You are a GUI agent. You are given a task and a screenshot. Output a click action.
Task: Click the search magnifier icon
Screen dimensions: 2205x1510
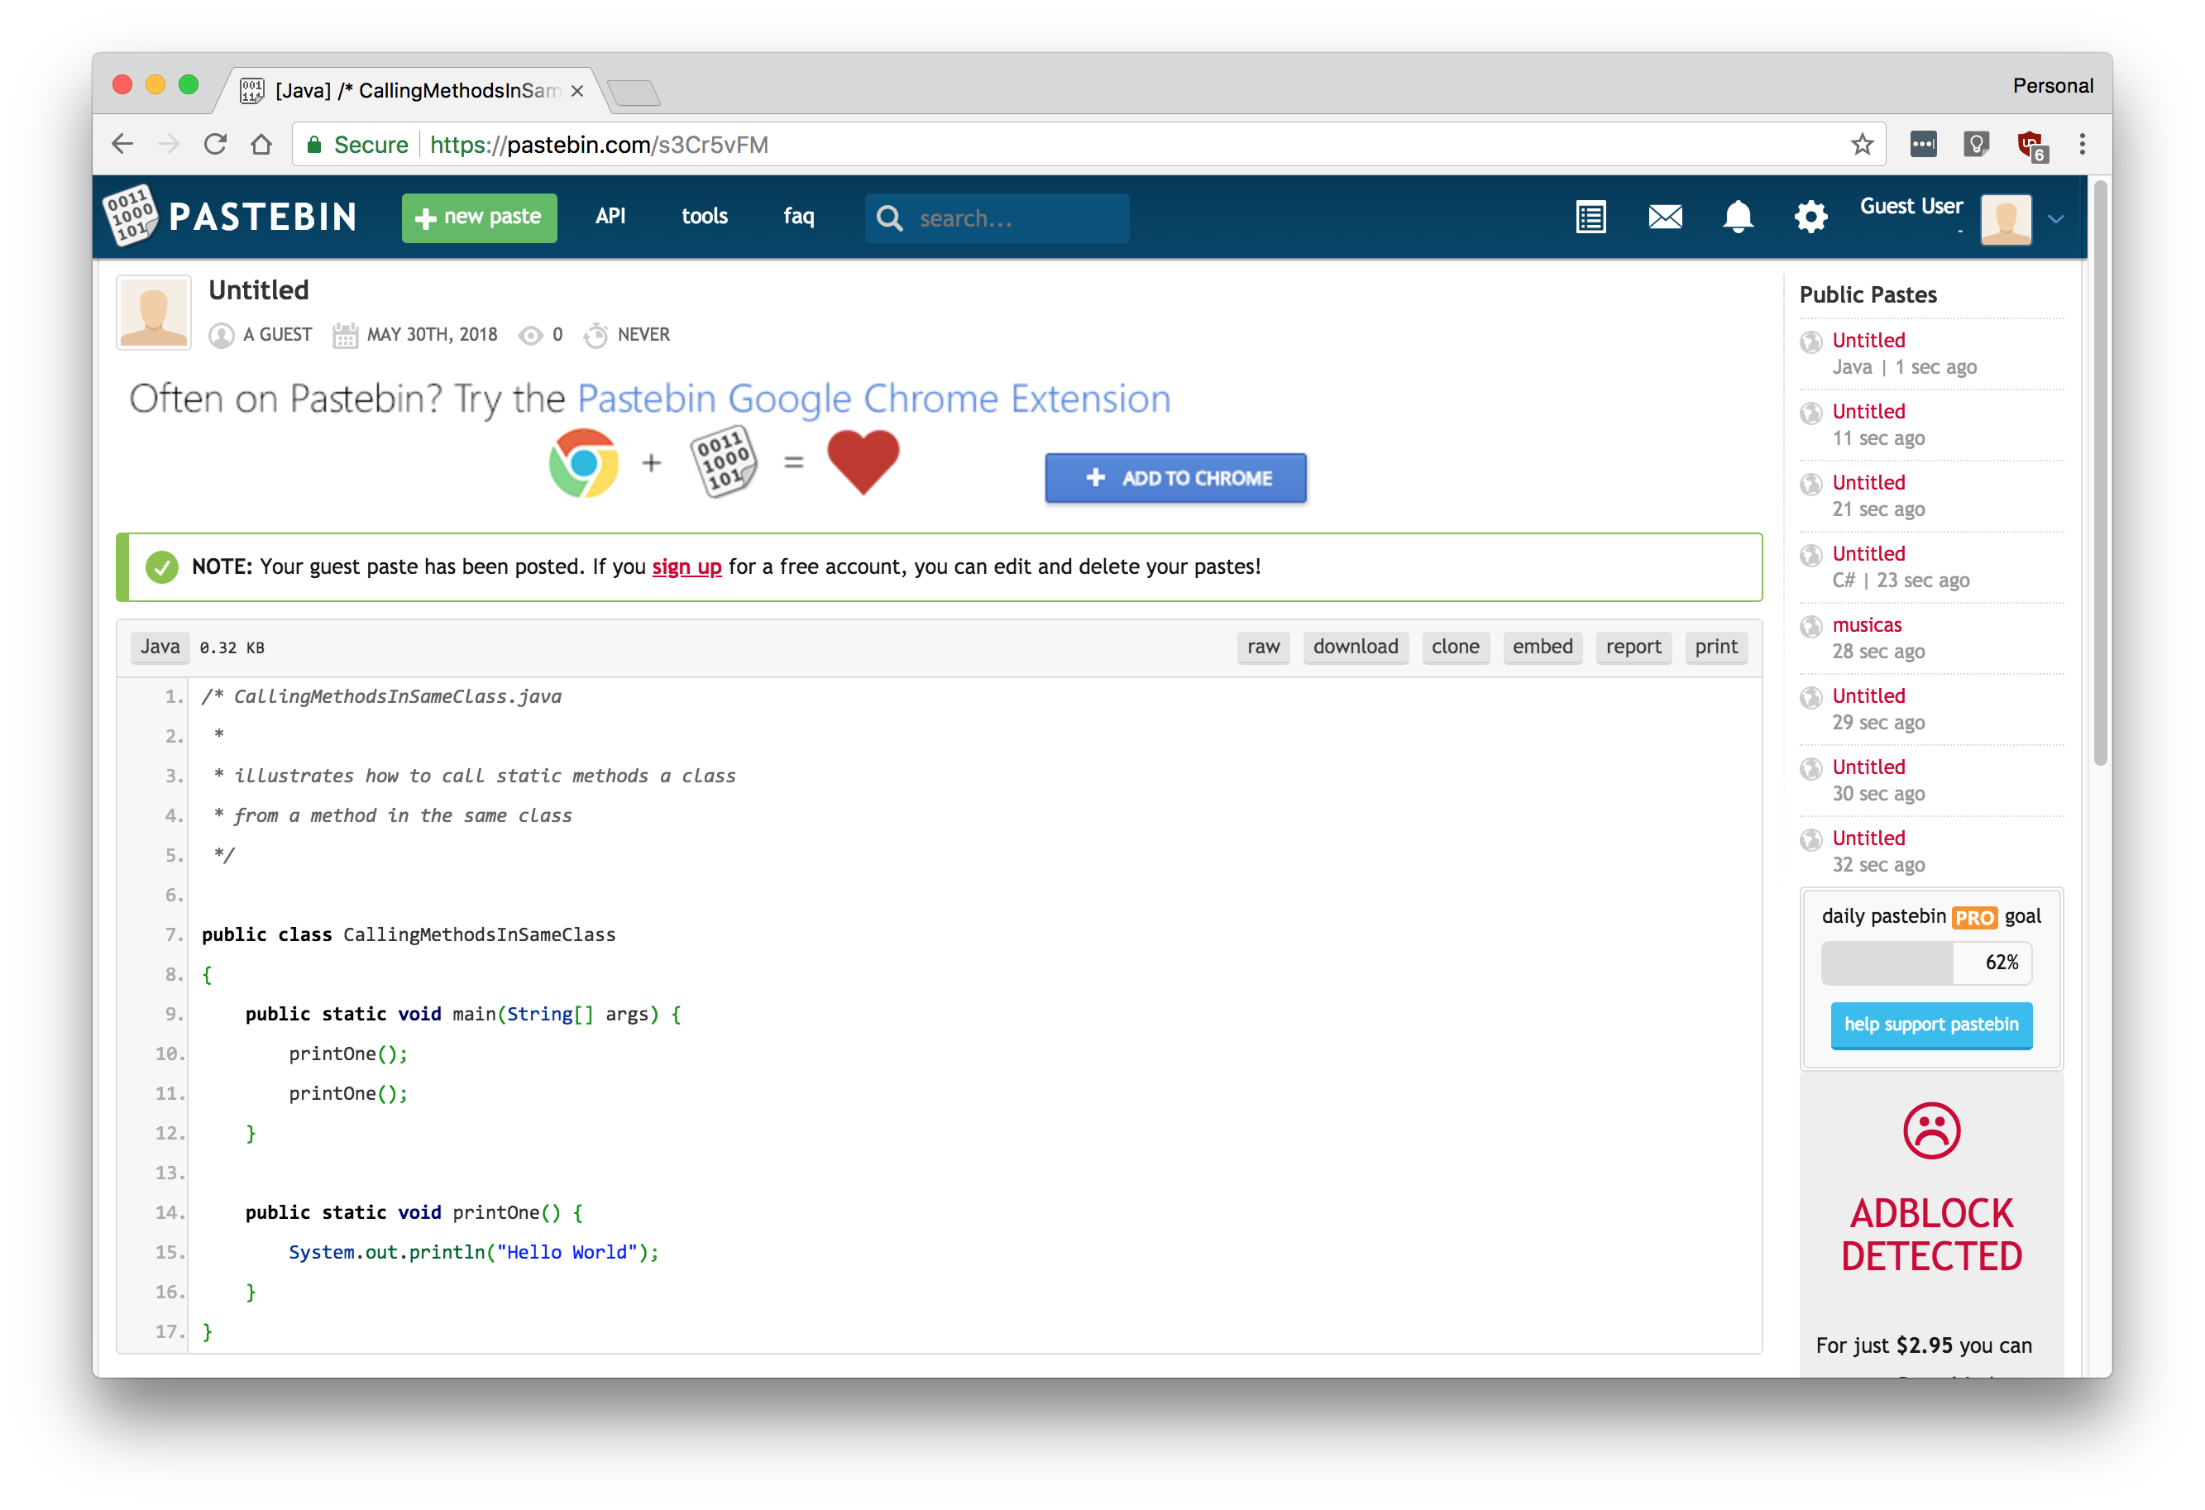pyautogui.click(x=889, y=218)
